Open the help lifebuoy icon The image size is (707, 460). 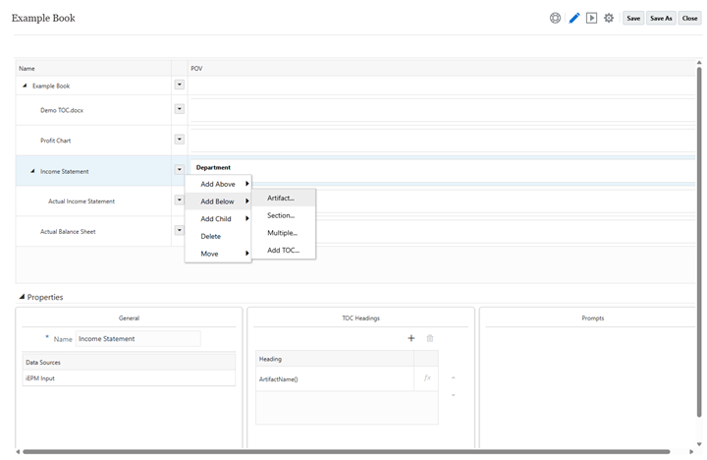click(556, 18)
